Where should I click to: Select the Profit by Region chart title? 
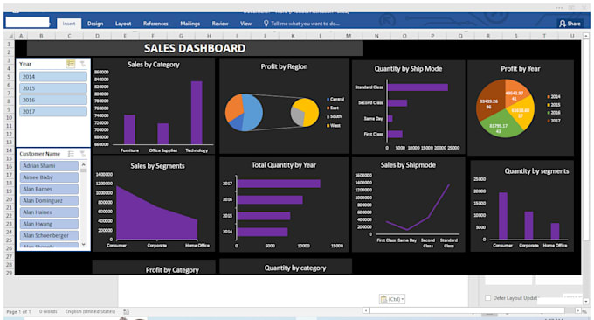(x=284, y=66)
